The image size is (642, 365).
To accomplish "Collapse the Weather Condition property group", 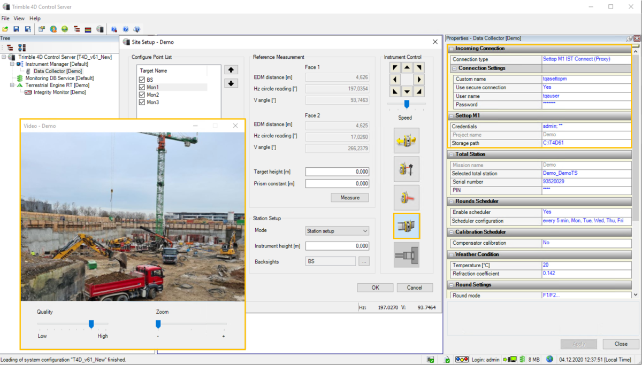I will click(452, 254).
